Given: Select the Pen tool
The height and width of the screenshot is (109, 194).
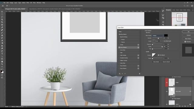Looking at the screenshot, I should [x=2, y=51].
